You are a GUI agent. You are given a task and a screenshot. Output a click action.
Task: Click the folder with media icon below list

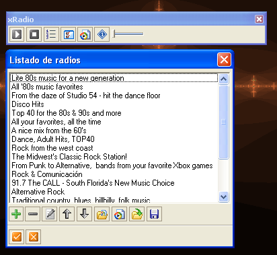point(102,214)
